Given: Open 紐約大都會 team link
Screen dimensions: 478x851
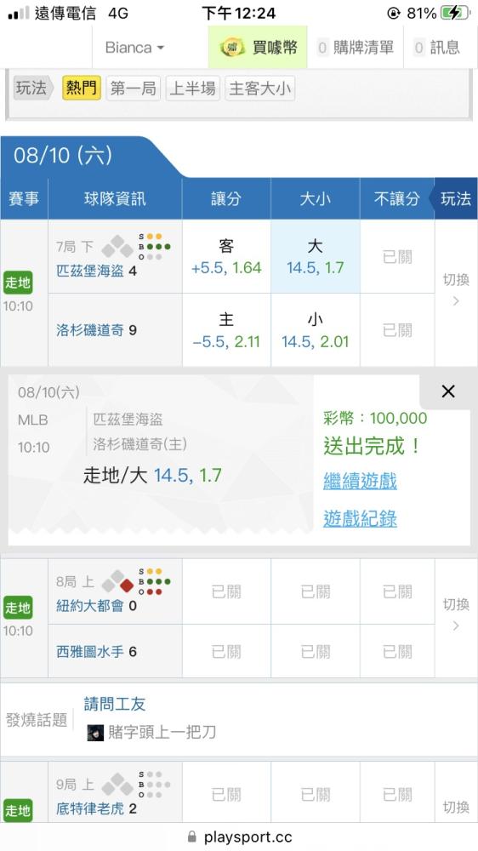Looking at the screenshot, I should click(x=90, y=606).
